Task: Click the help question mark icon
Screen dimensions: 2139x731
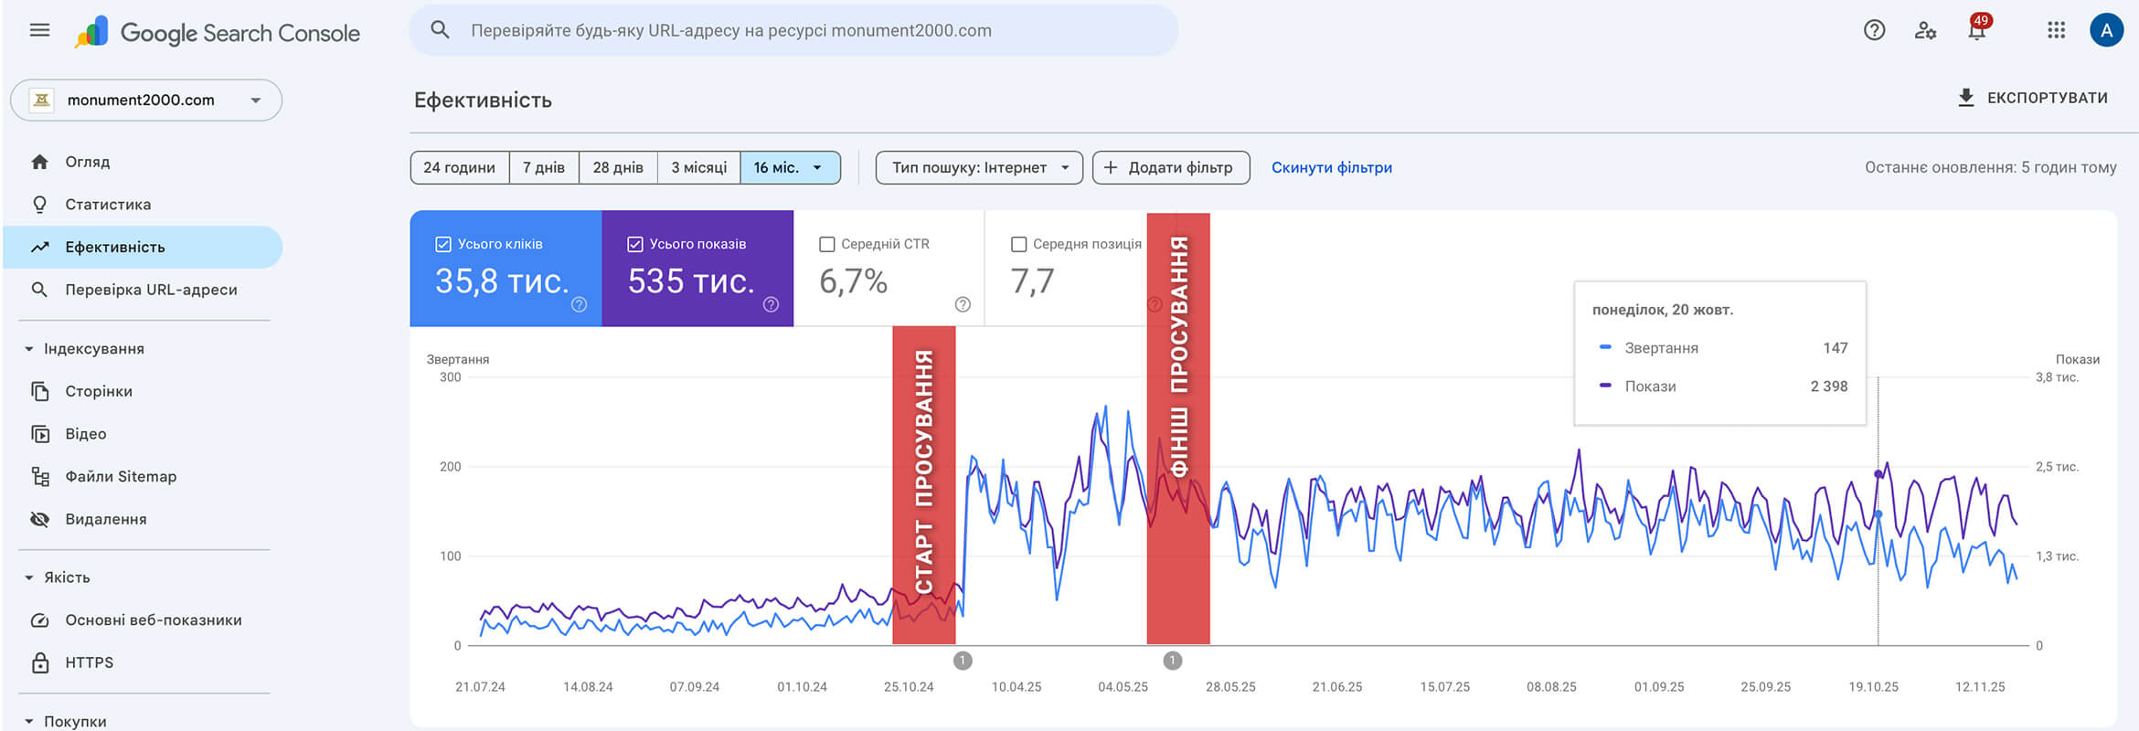Action: click(1874, 30)
